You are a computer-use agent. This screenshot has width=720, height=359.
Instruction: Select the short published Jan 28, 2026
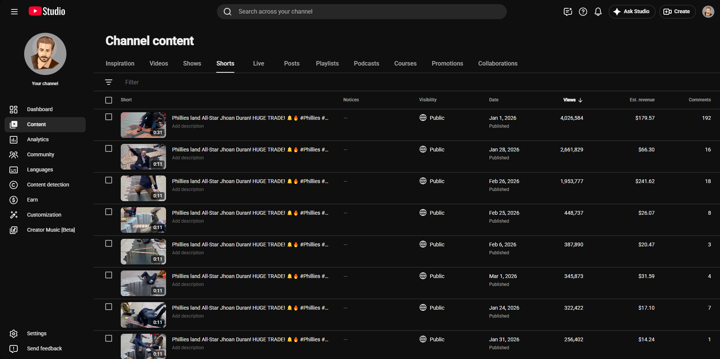(x=109, y=148)
